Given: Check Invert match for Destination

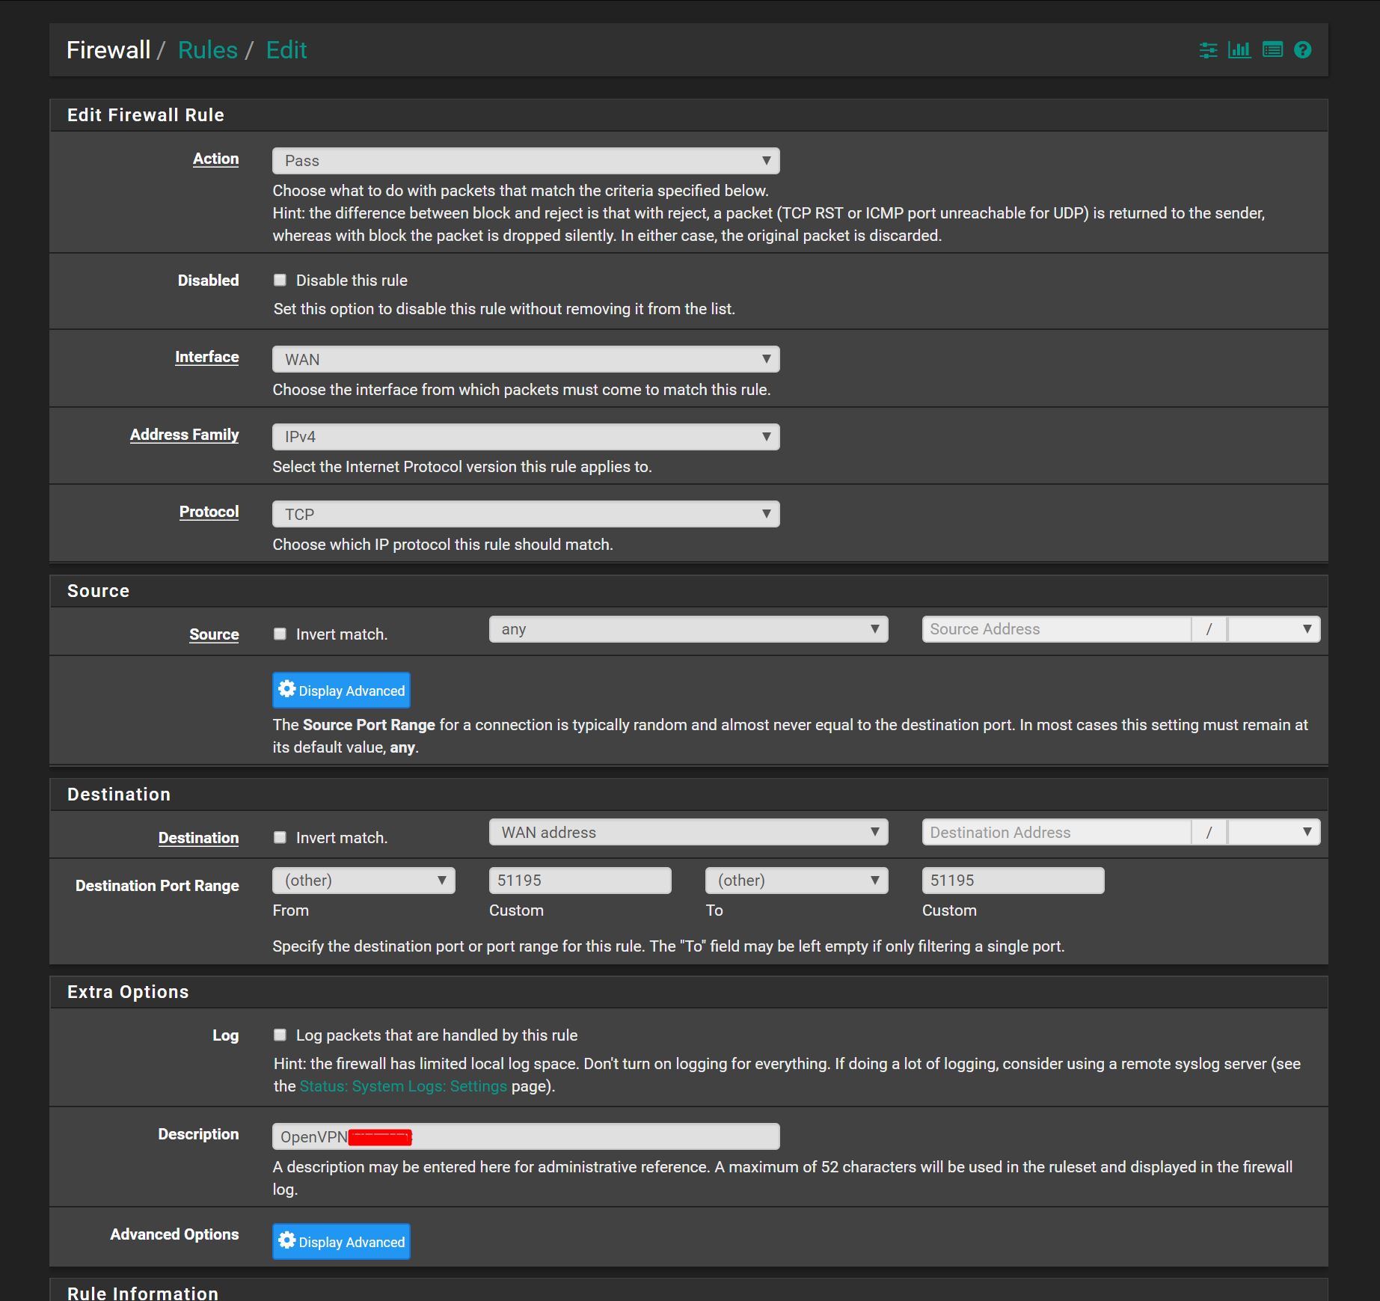Looking at the screenshot, I should [280, 838].
